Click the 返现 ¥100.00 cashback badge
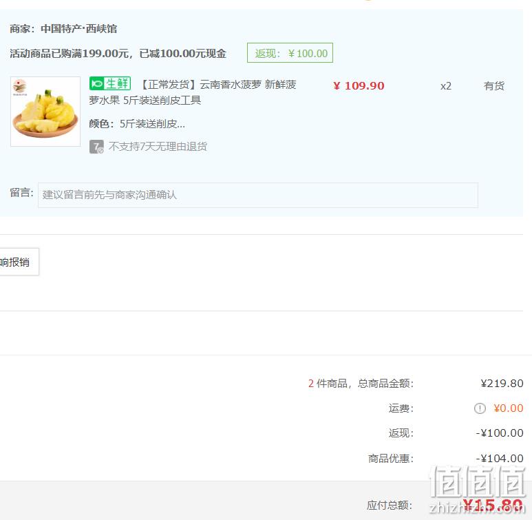 pos(290,53)
